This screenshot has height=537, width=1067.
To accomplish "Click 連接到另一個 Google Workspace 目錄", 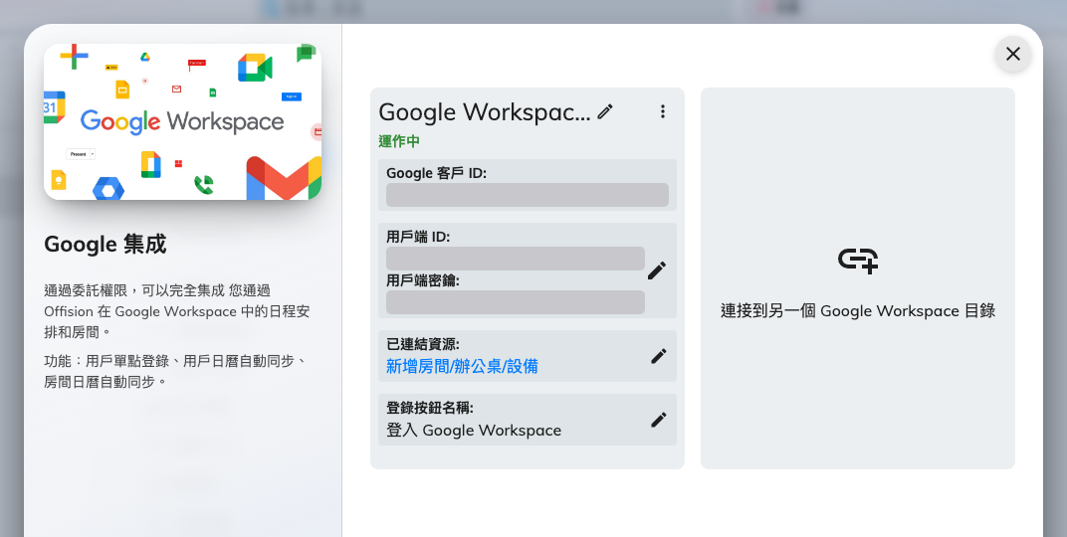I will 857,310.
